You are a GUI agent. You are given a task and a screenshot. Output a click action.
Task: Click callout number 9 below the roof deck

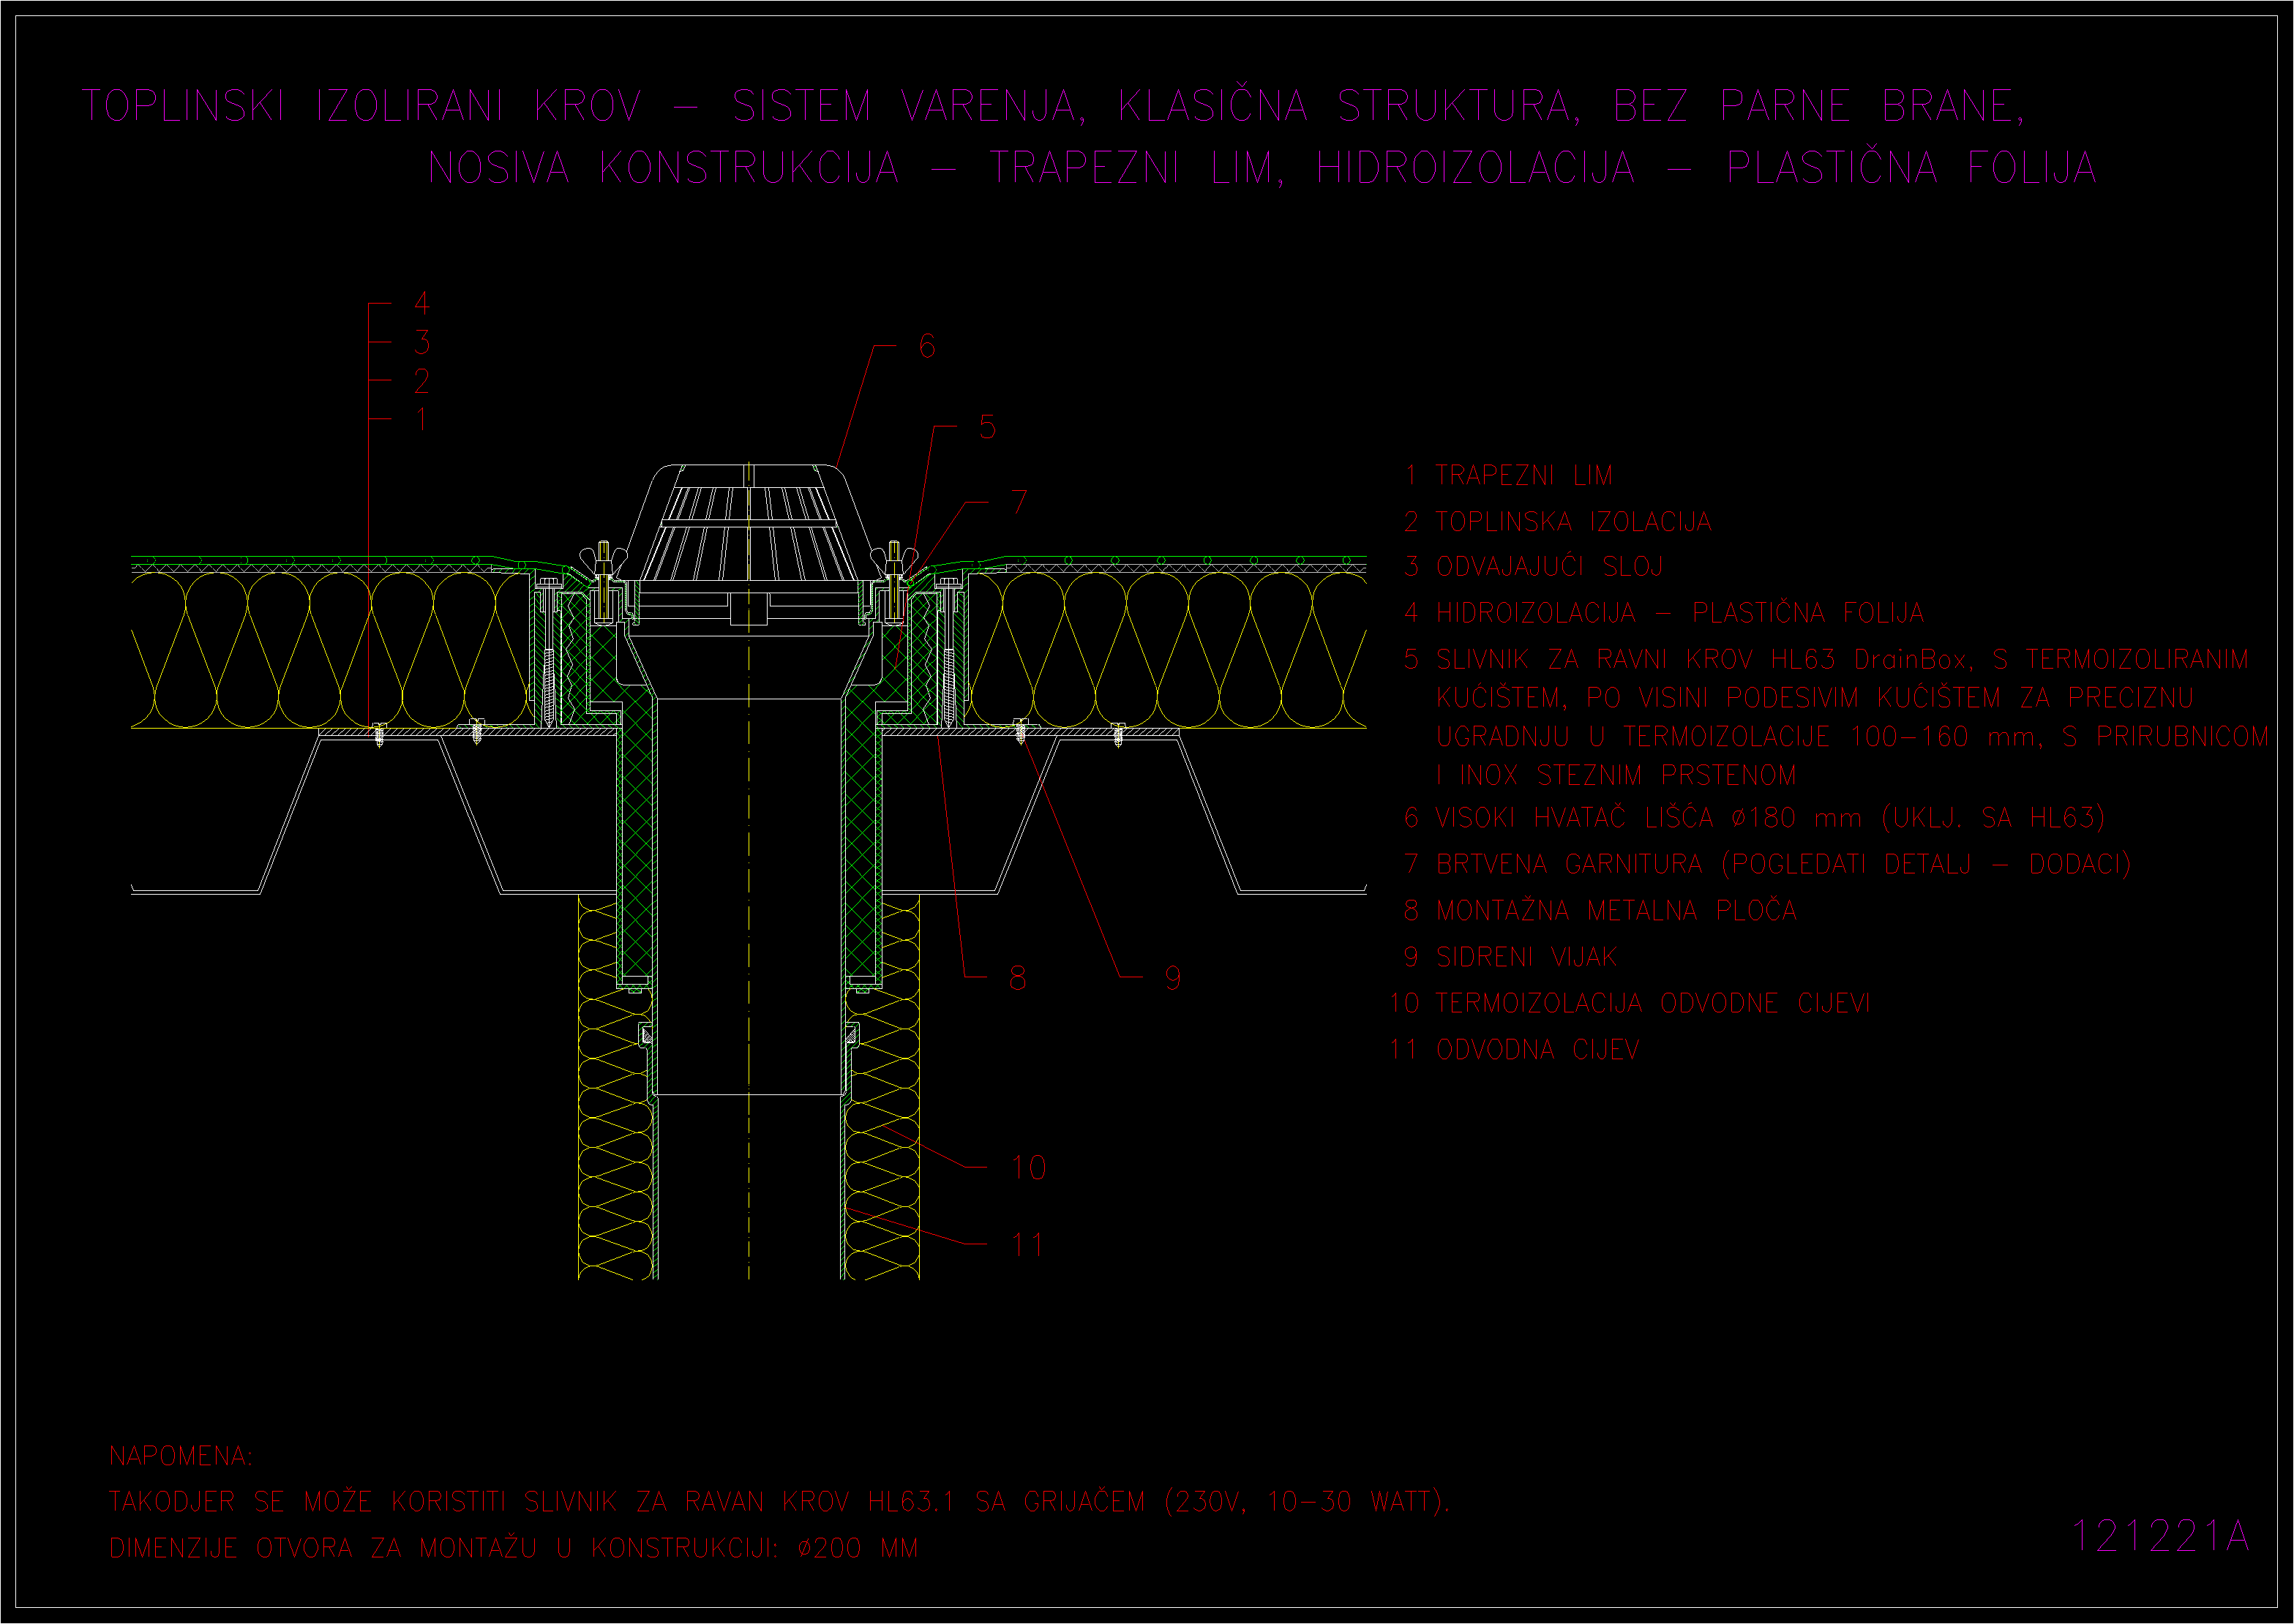(x=1173, y=978)
